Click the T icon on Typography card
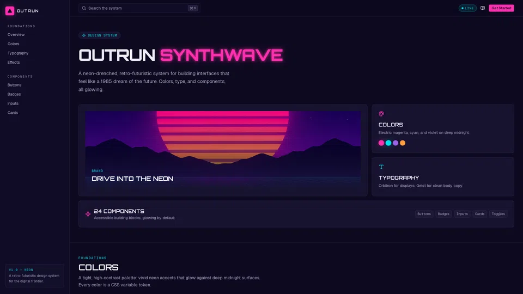Screen dimensions: 523x294 (381, 167)
